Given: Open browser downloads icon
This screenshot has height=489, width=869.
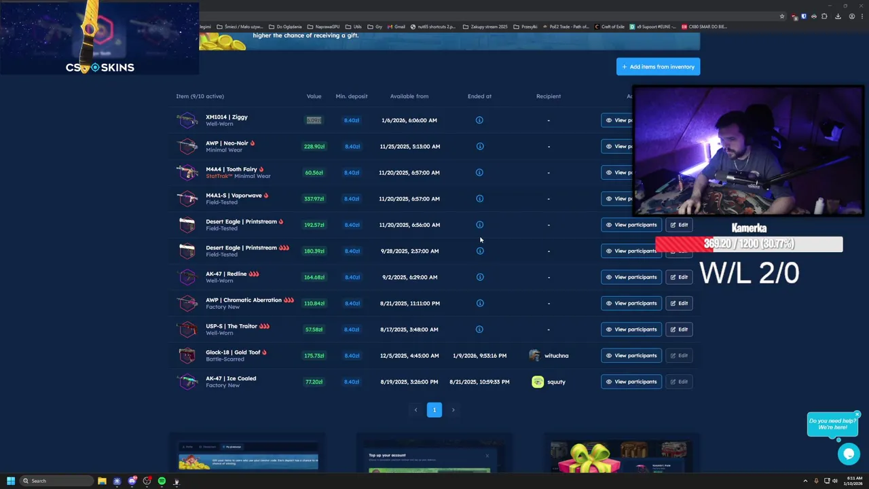Looking at the screenshot, I should tap(838, 16).
